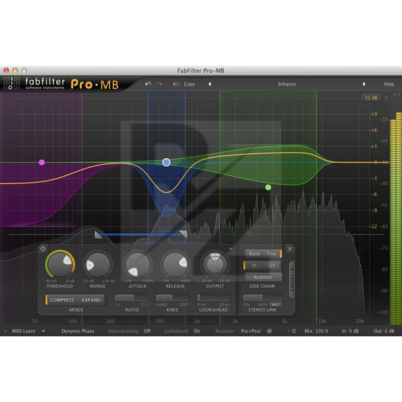Screen dimensions: 402x402
Task: Click the Undo arrow icon
Action: click(x=148, y=84)
